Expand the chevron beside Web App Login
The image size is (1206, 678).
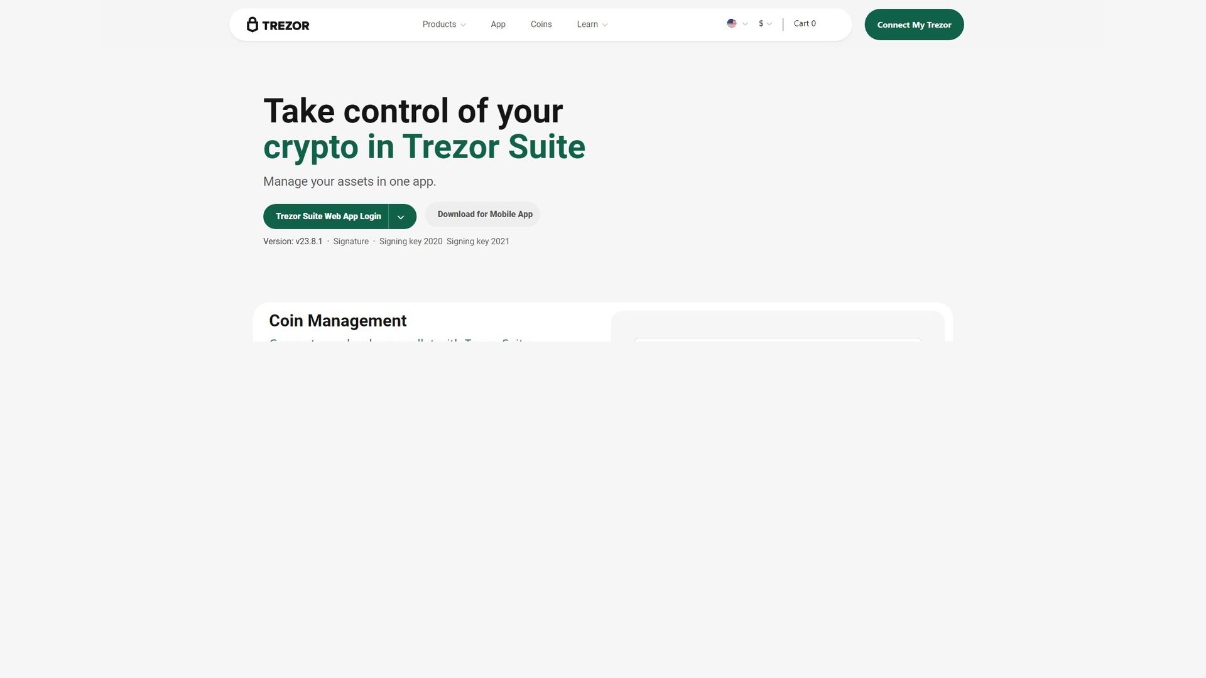tap(402, 217)
